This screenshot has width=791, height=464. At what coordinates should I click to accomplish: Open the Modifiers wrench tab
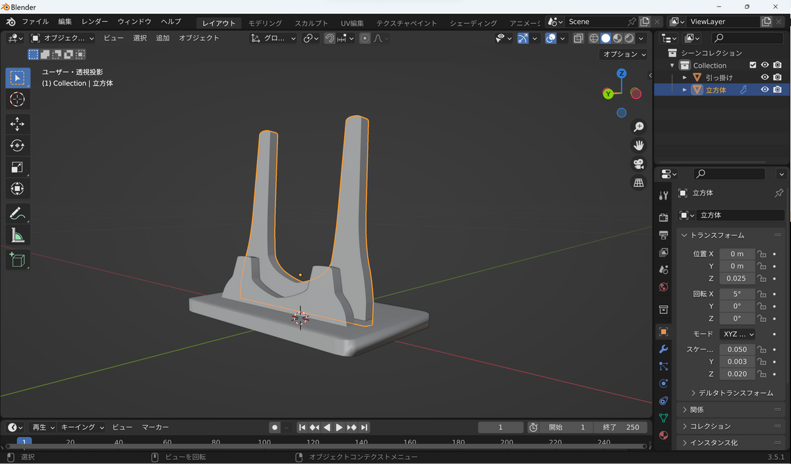(664, 349)
